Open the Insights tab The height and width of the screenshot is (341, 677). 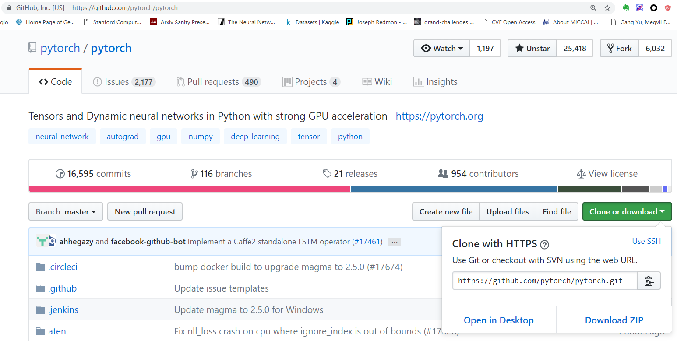pyautogui.click(x=435, y=82)
